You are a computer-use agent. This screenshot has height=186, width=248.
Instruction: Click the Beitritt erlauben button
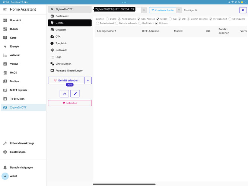66,80
